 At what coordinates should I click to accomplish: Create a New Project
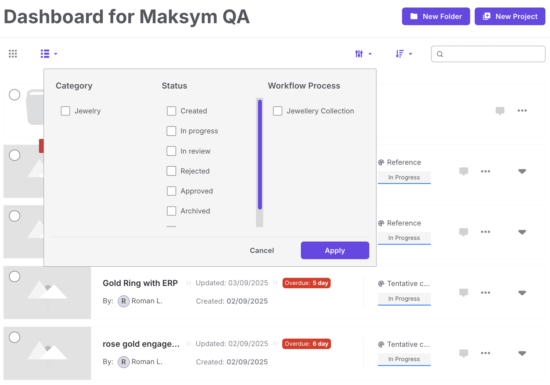coord(510,16)
